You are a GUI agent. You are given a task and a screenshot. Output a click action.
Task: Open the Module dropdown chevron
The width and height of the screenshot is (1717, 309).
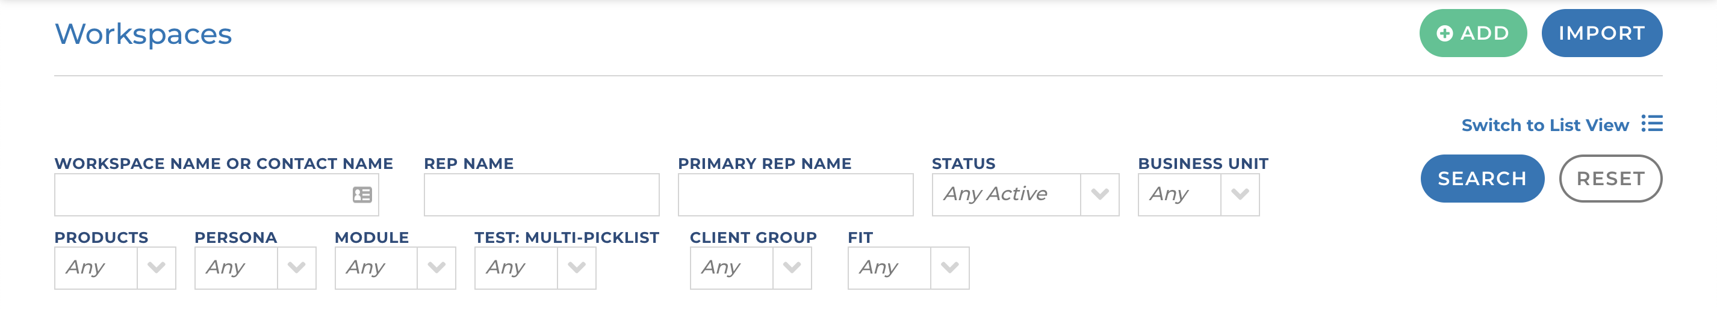click(x=436, y=268)
